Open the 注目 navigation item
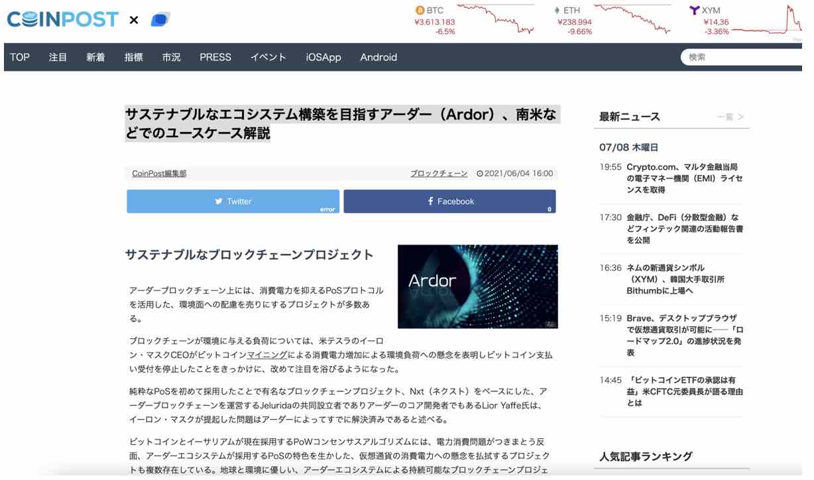This screenshot has height=480, width=814. (58, 57)
